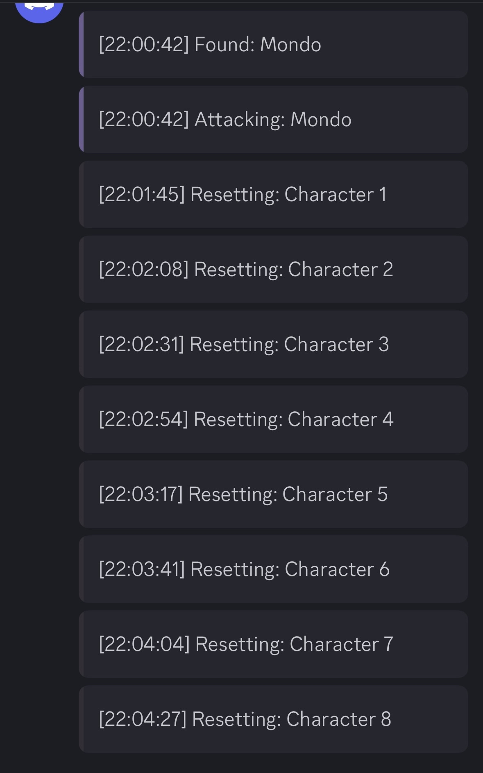The image size is (483, 773).
Task: Click purple accent bar of Attacking: Mondo embed
Action: 81,120
